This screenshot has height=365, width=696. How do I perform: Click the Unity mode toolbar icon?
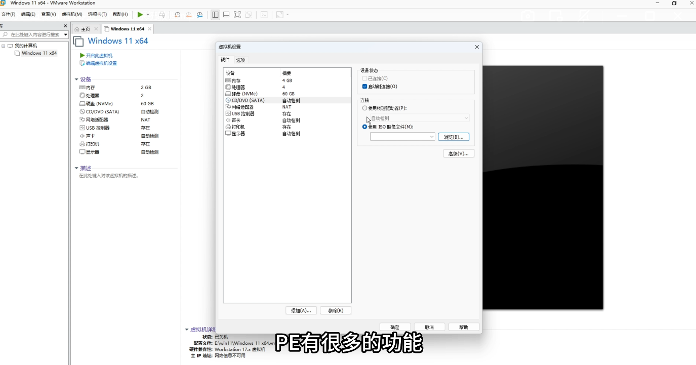click(249, 15)
